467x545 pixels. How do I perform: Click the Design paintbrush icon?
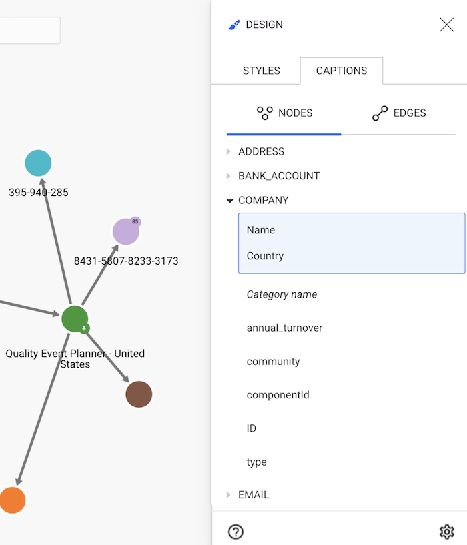[234, 25]
